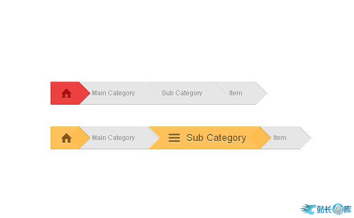Click the orange arrow tip after home icon

pos(85,138)
